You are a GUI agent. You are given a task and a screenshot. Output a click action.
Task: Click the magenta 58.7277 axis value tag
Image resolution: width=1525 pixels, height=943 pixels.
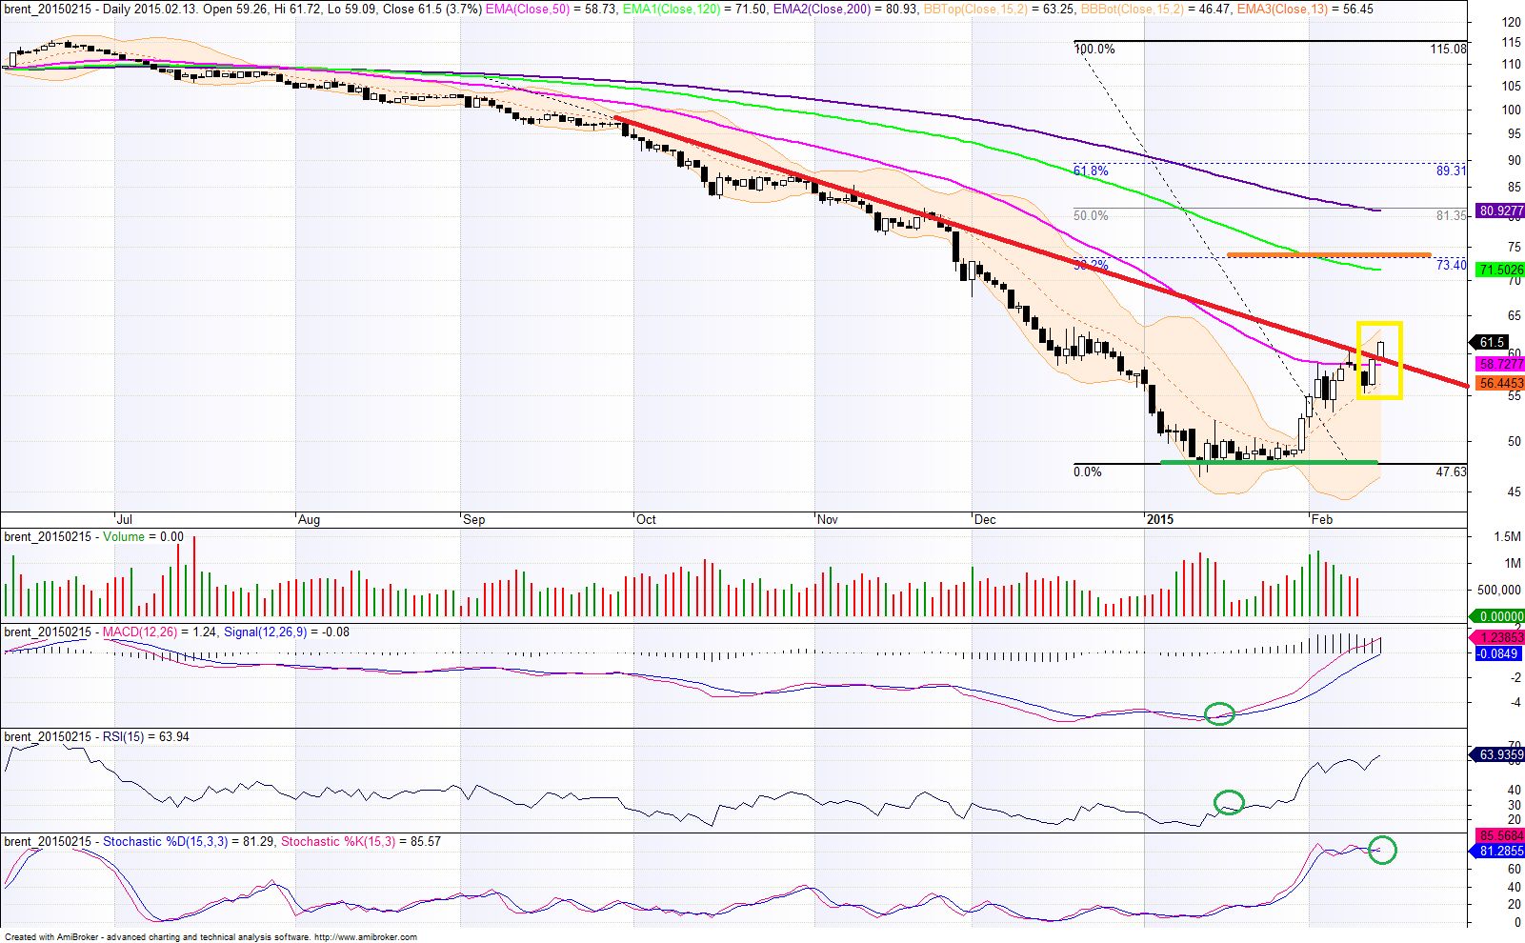tap(1499, 364)
